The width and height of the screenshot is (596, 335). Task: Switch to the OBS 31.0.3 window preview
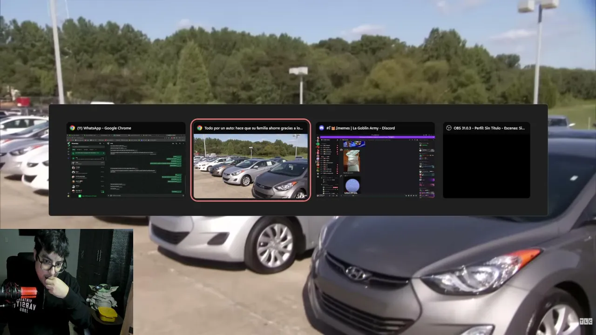tap(486, 161)
